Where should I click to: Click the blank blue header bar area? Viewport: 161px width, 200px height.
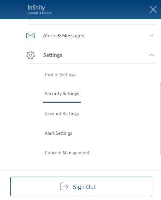pyautogui.click(x=100, y=9)
